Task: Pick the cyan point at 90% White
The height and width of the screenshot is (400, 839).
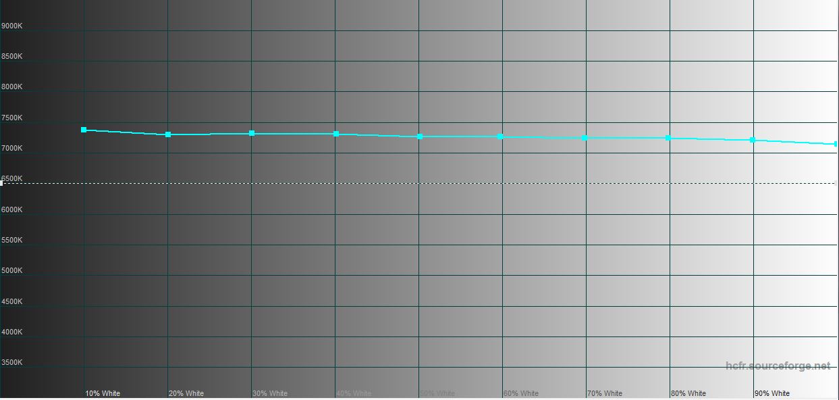Action: coord(753,140)
